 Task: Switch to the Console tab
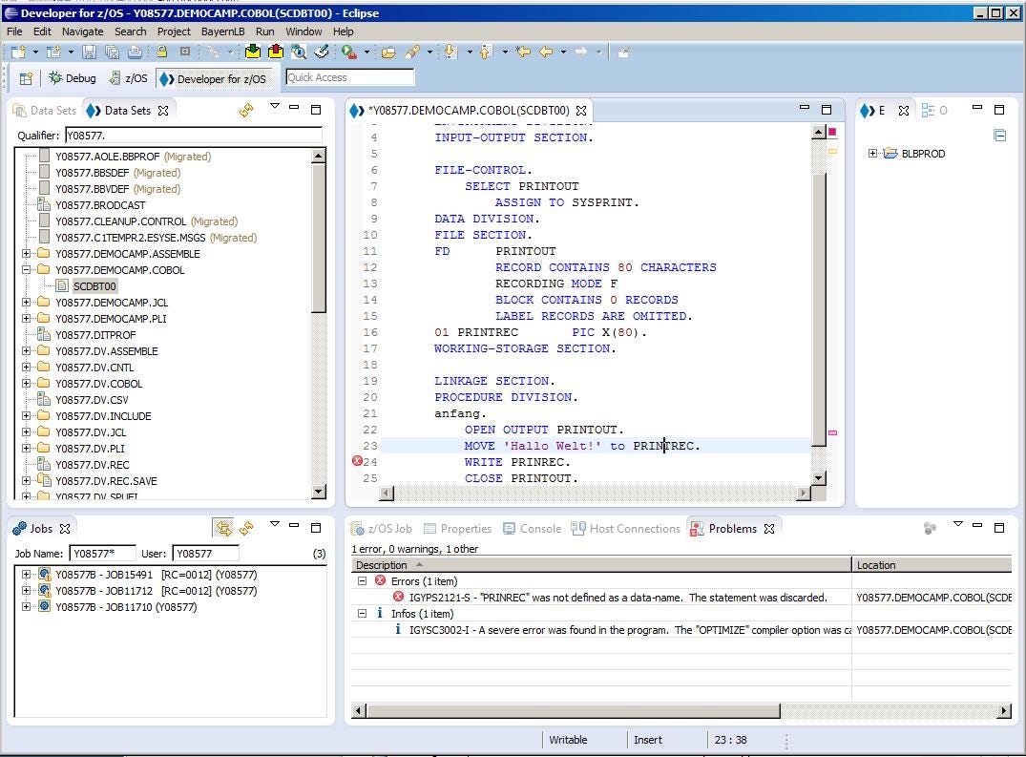coord(539,528)
